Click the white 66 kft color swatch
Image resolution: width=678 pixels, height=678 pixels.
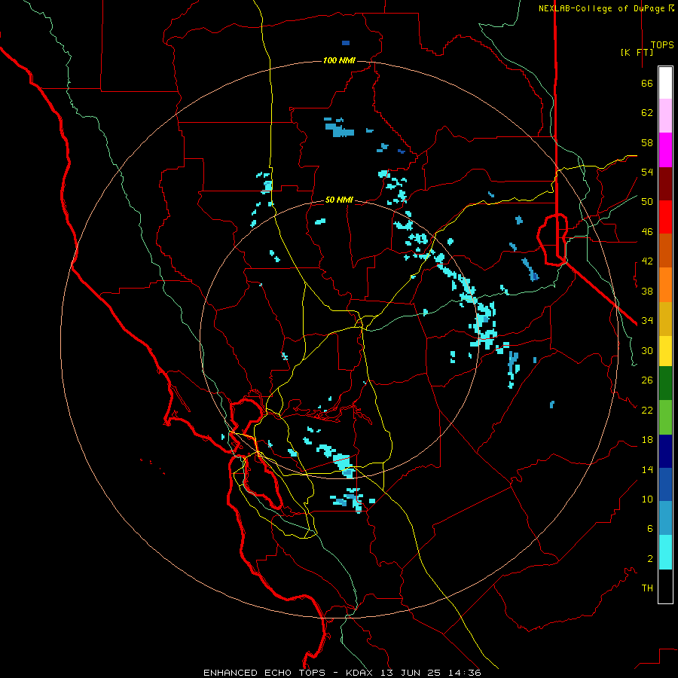(x=665, y=83)
